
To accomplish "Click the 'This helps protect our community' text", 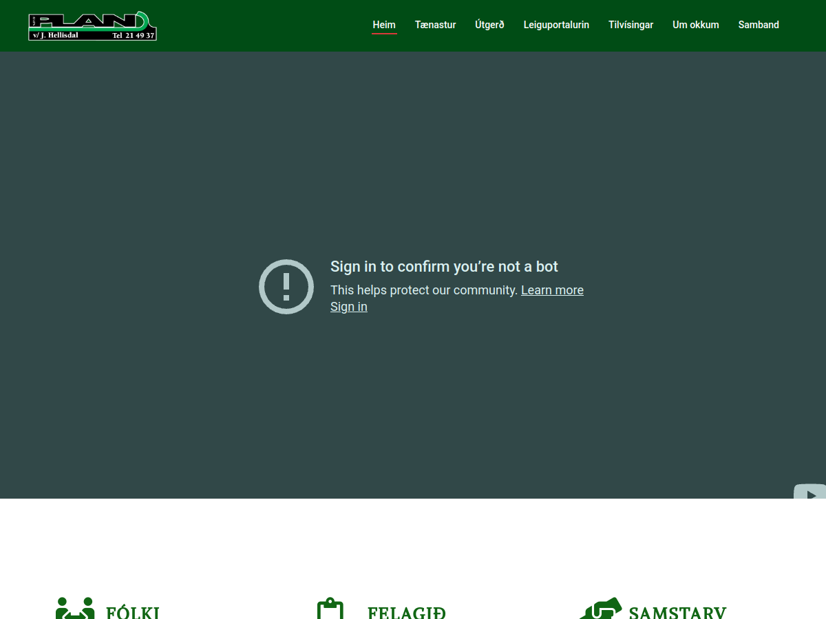I will [x=423, y=290].
